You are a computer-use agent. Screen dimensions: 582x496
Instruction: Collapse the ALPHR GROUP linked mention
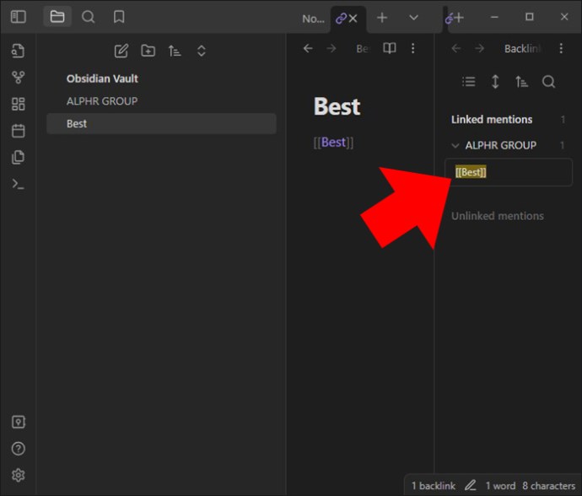pyautogui.click(x=455, y=146)
